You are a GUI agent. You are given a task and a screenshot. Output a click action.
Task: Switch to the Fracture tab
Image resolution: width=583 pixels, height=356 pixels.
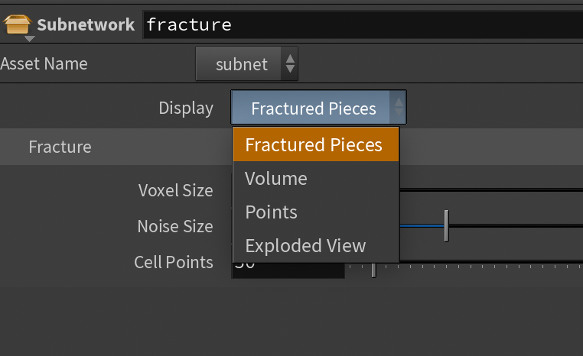point(60,147)
